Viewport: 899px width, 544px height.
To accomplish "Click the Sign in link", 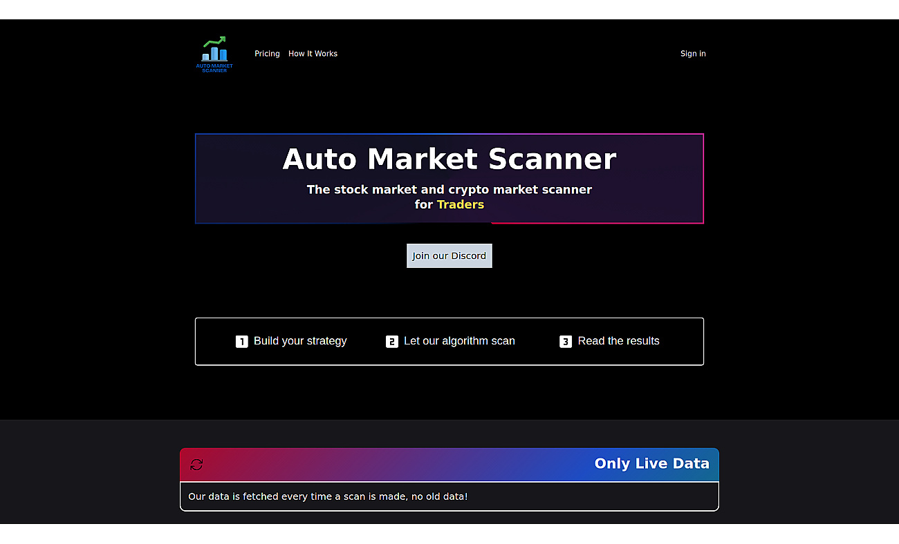I will coord(693,54).
